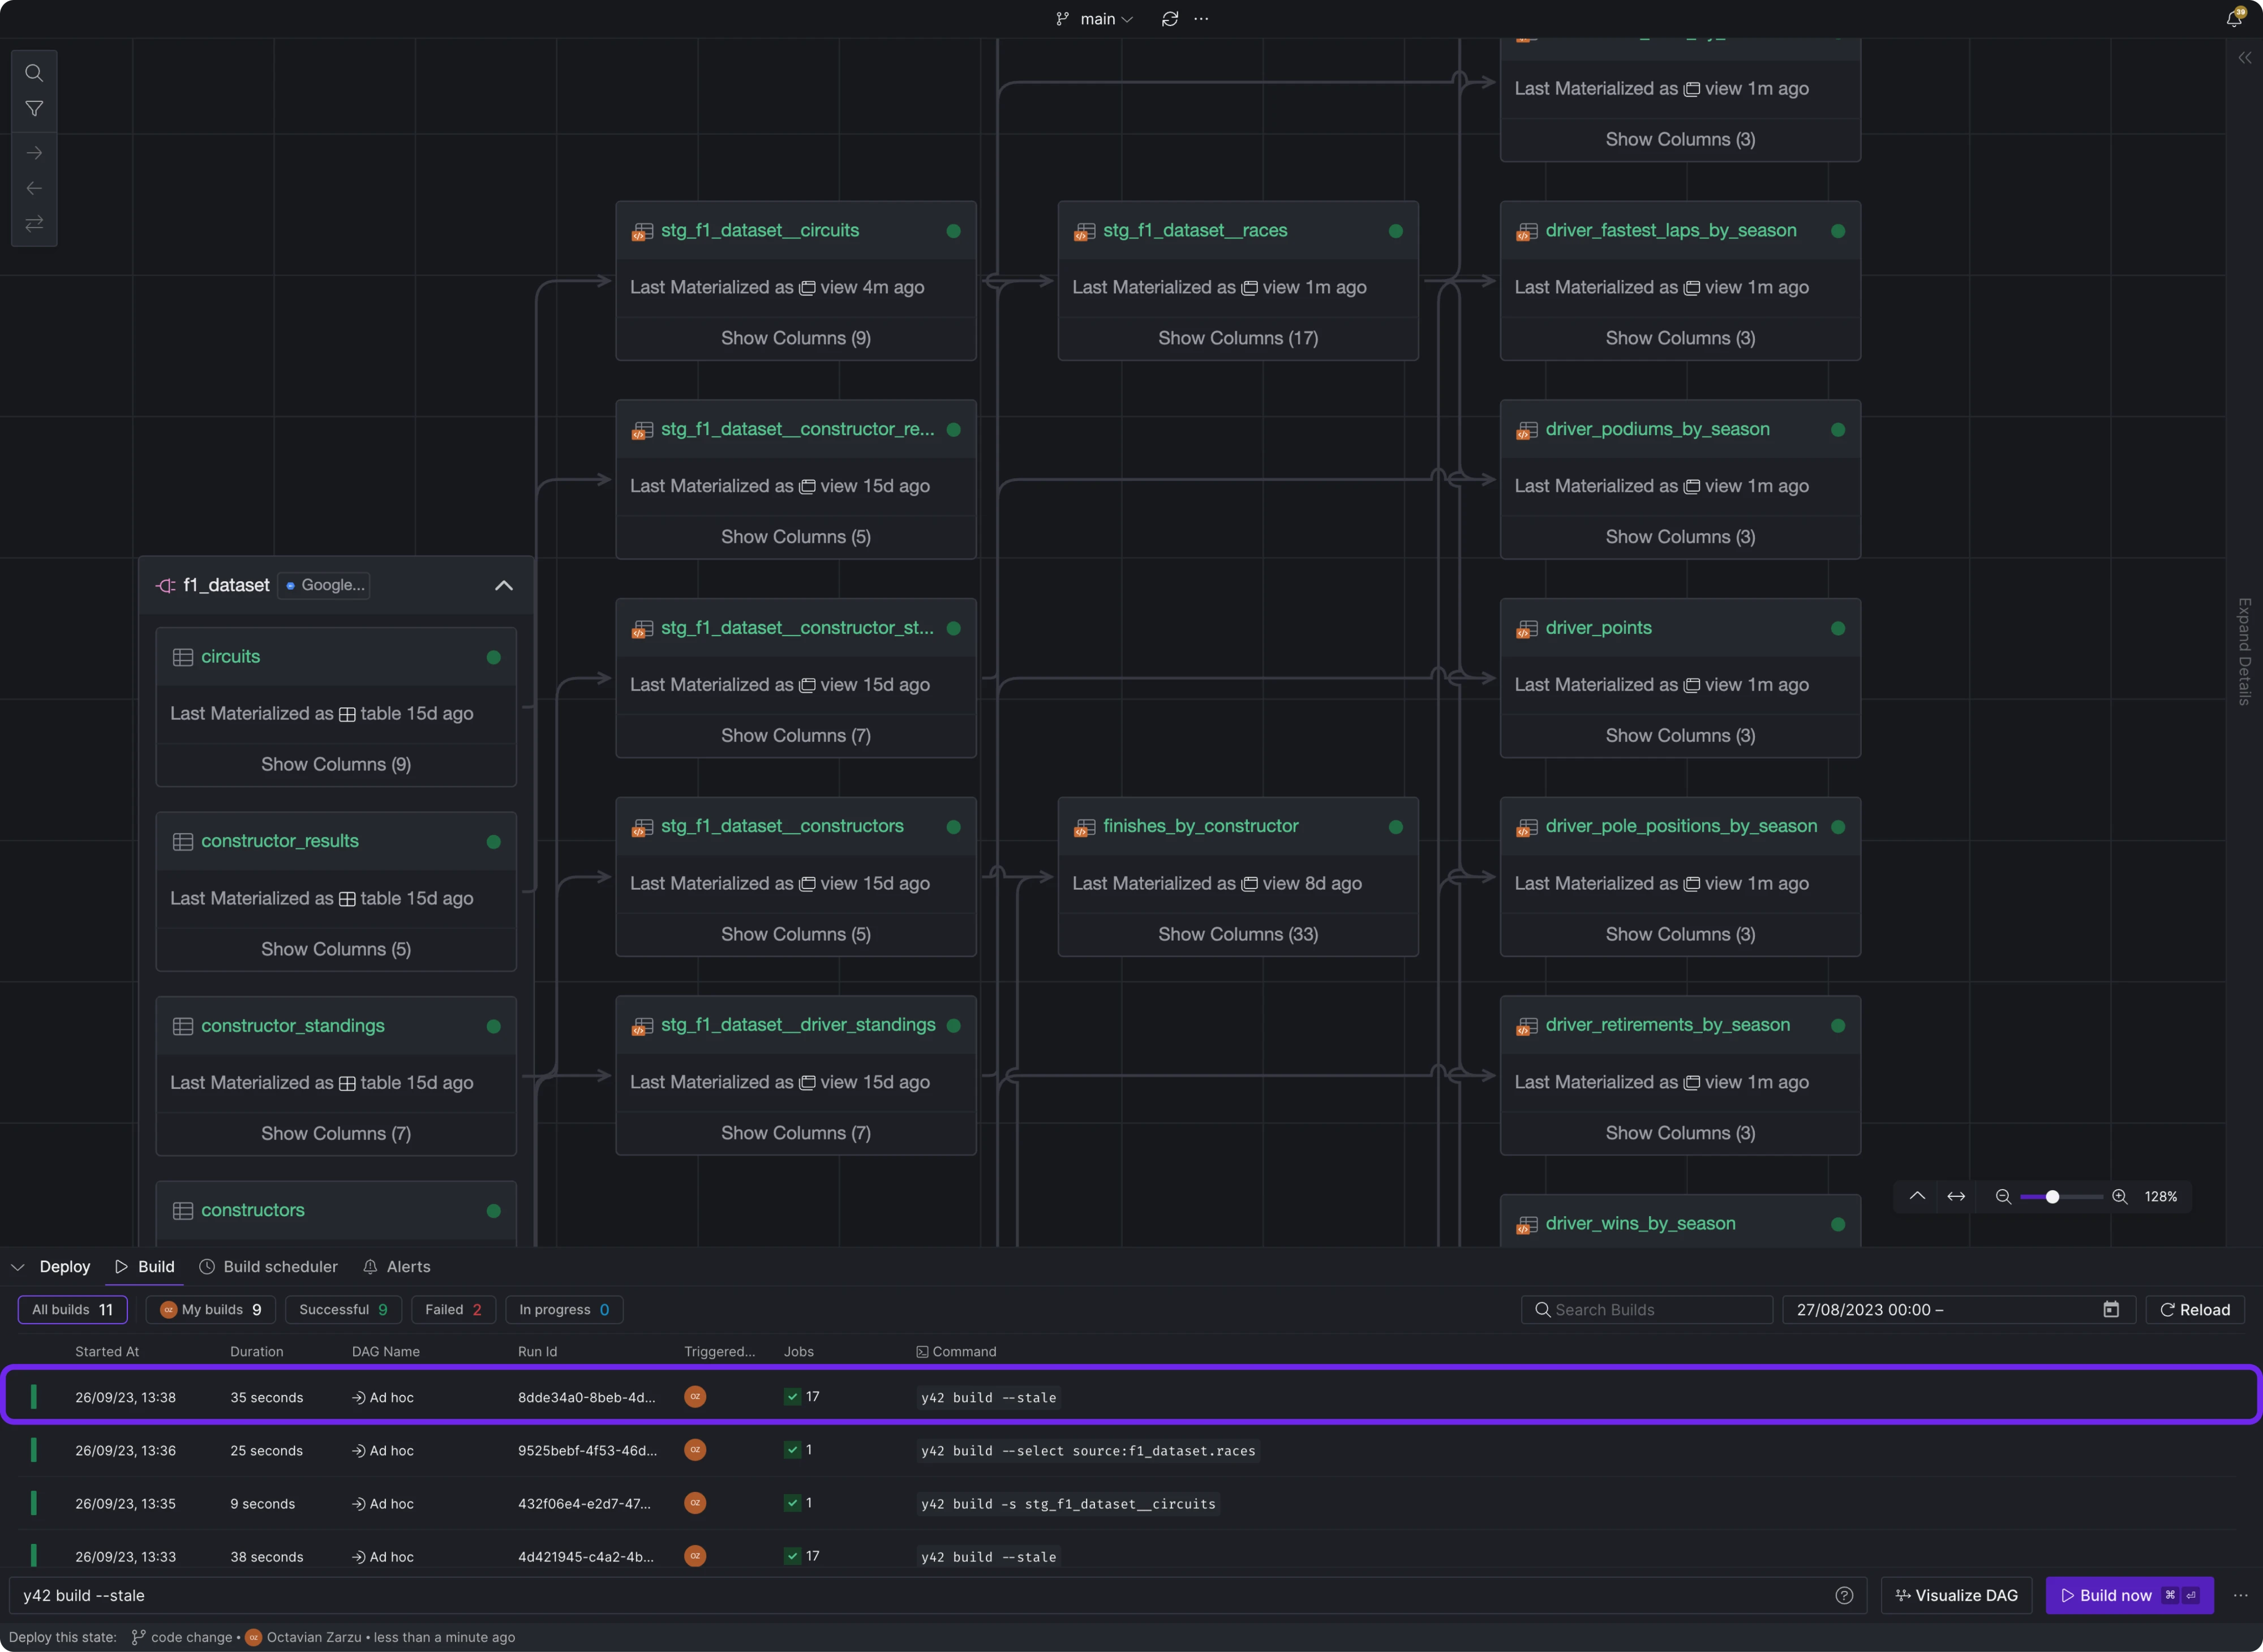The height and width of the screenshot is (1652, 2263).
Task: Open the filter tool in the left sidebar
Action: click(33, 108)
